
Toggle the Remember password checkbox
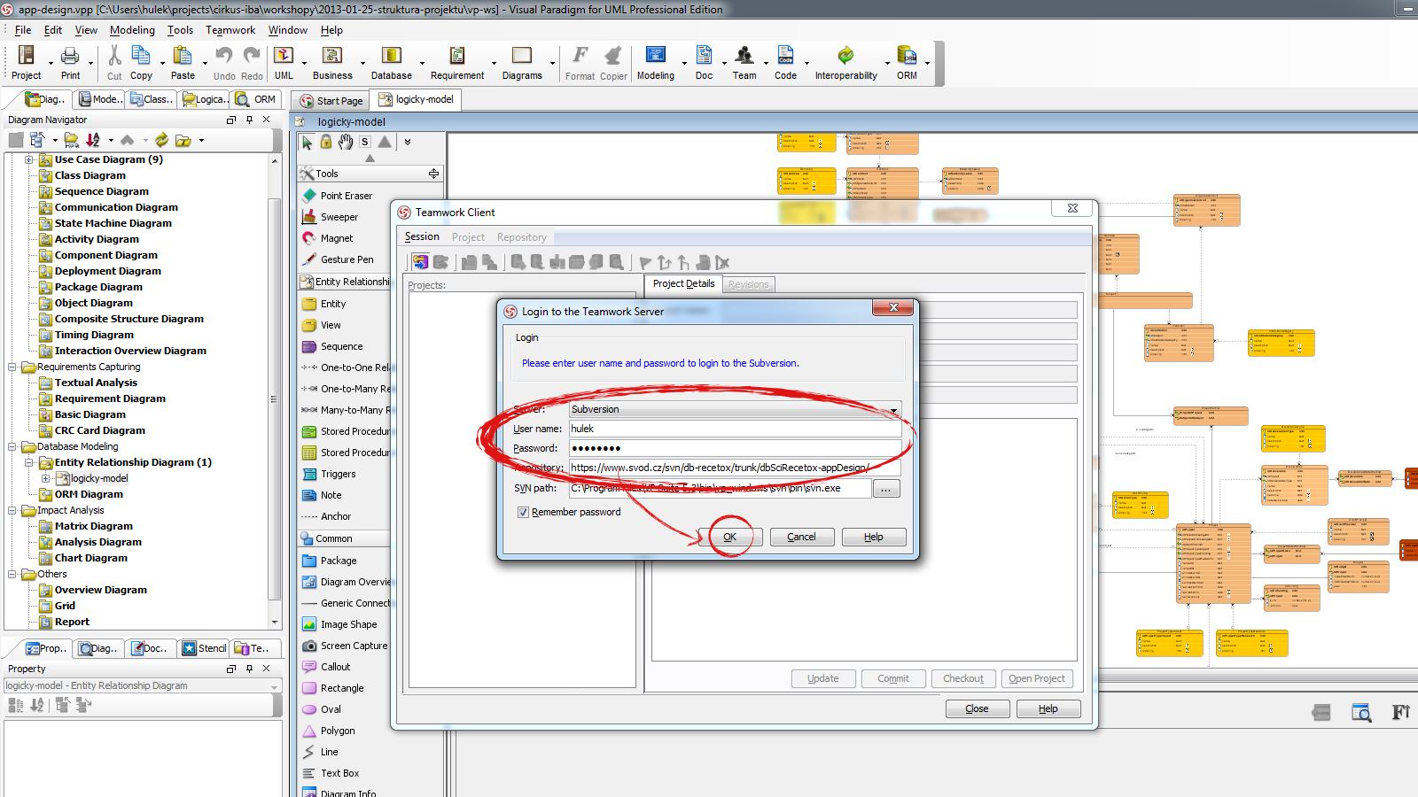coord(523,512)
